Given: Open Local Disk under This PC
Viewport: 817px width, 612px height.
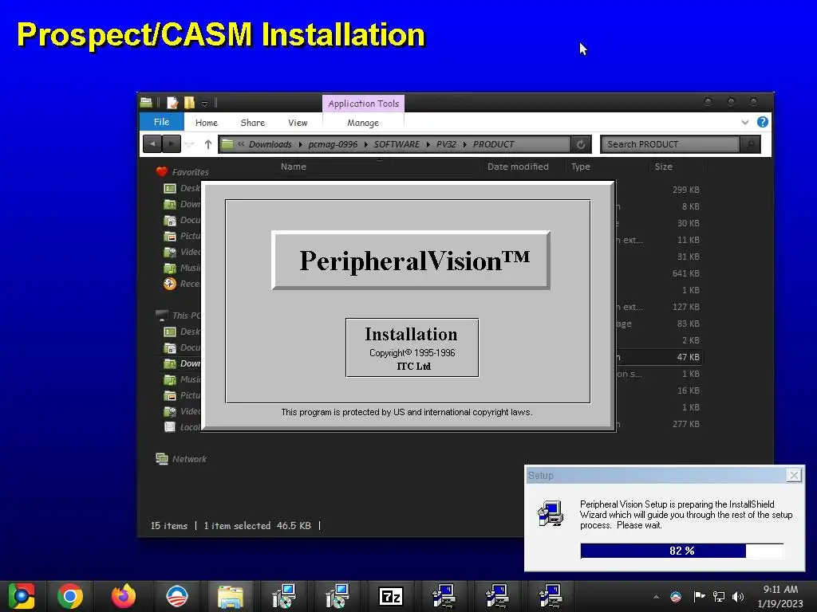Looking at the screenshot, I should coord(183,427).
